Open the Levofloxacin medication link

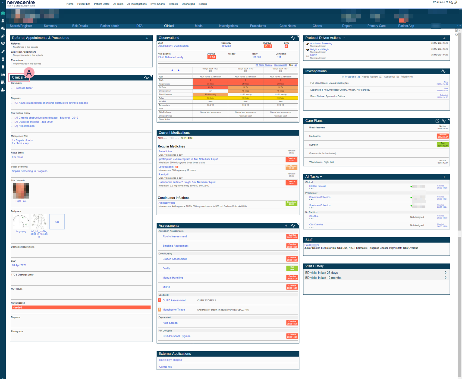point(166,167)
